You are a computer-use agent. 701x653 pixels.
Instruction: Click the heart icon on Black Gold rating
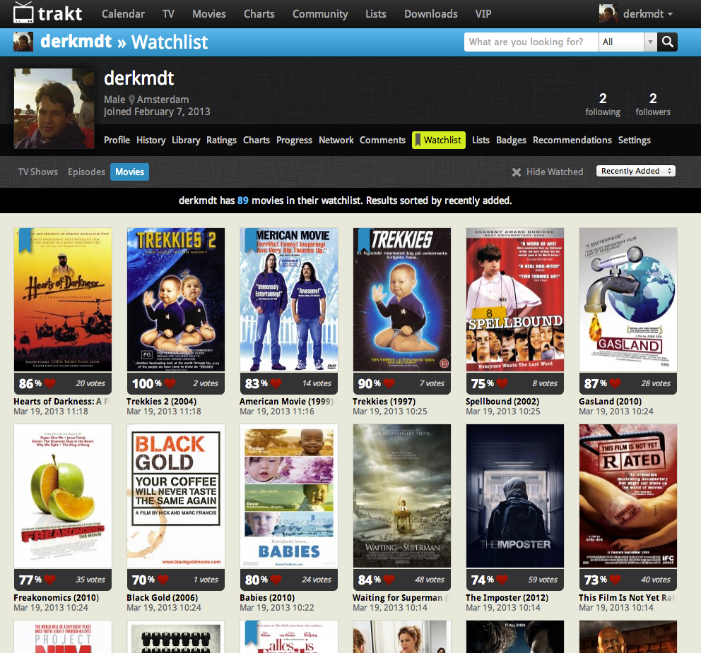[163, 580]
